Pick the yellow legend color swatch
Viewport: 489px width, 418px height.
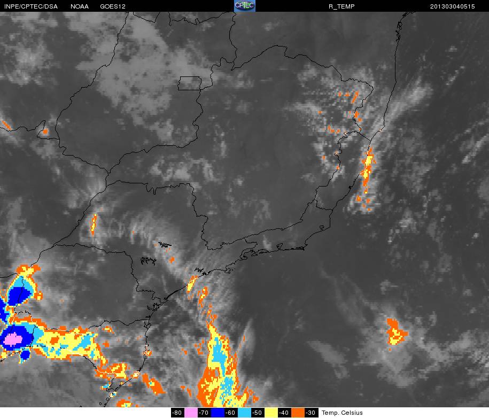click(x=271, y=413)
